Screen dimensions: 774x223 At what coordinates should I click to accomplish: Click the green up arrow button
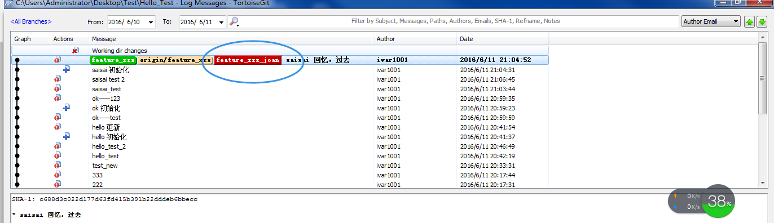pyautogui.click(x=750, y=22)
